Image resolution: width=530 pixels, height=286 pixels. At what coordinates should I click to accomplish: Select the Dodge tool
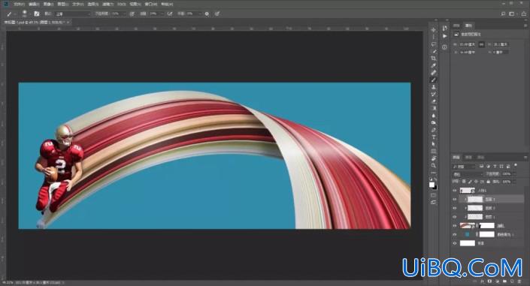pyautogui.click(x=433, y=123)
